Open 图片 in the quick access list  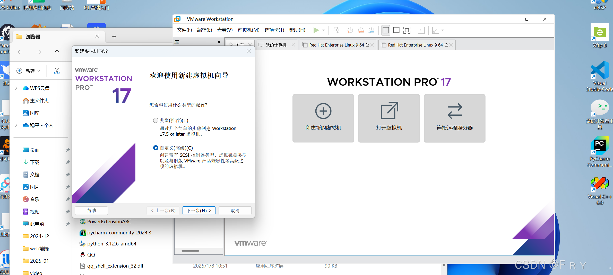(31, 187)
